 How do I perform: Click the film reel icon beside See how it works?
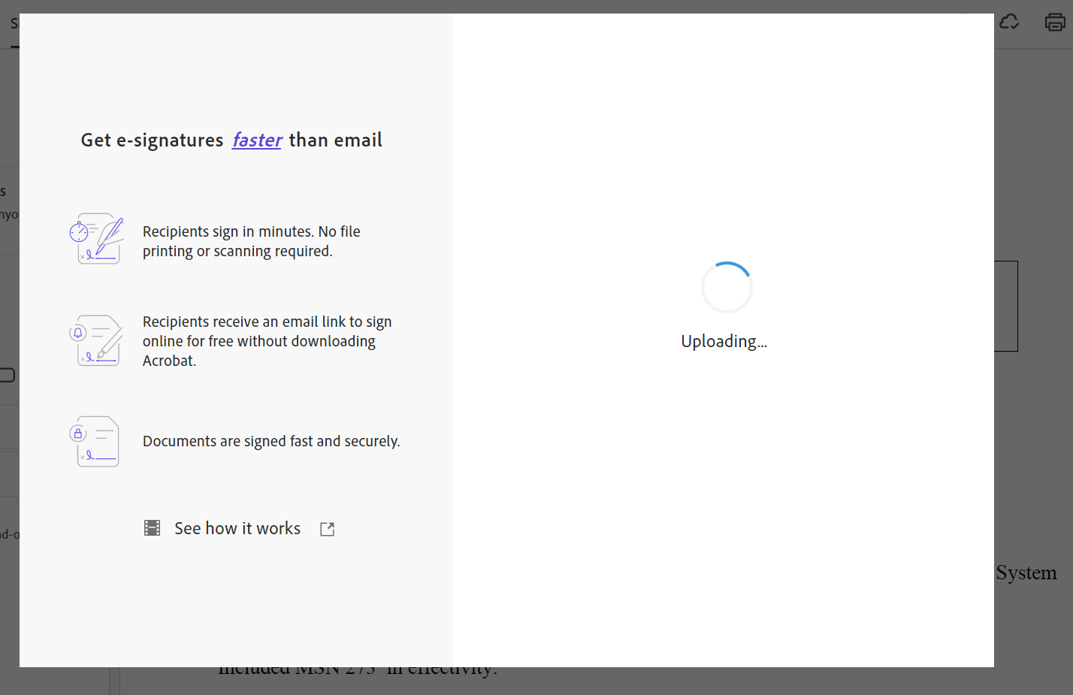tap(152, 527)
